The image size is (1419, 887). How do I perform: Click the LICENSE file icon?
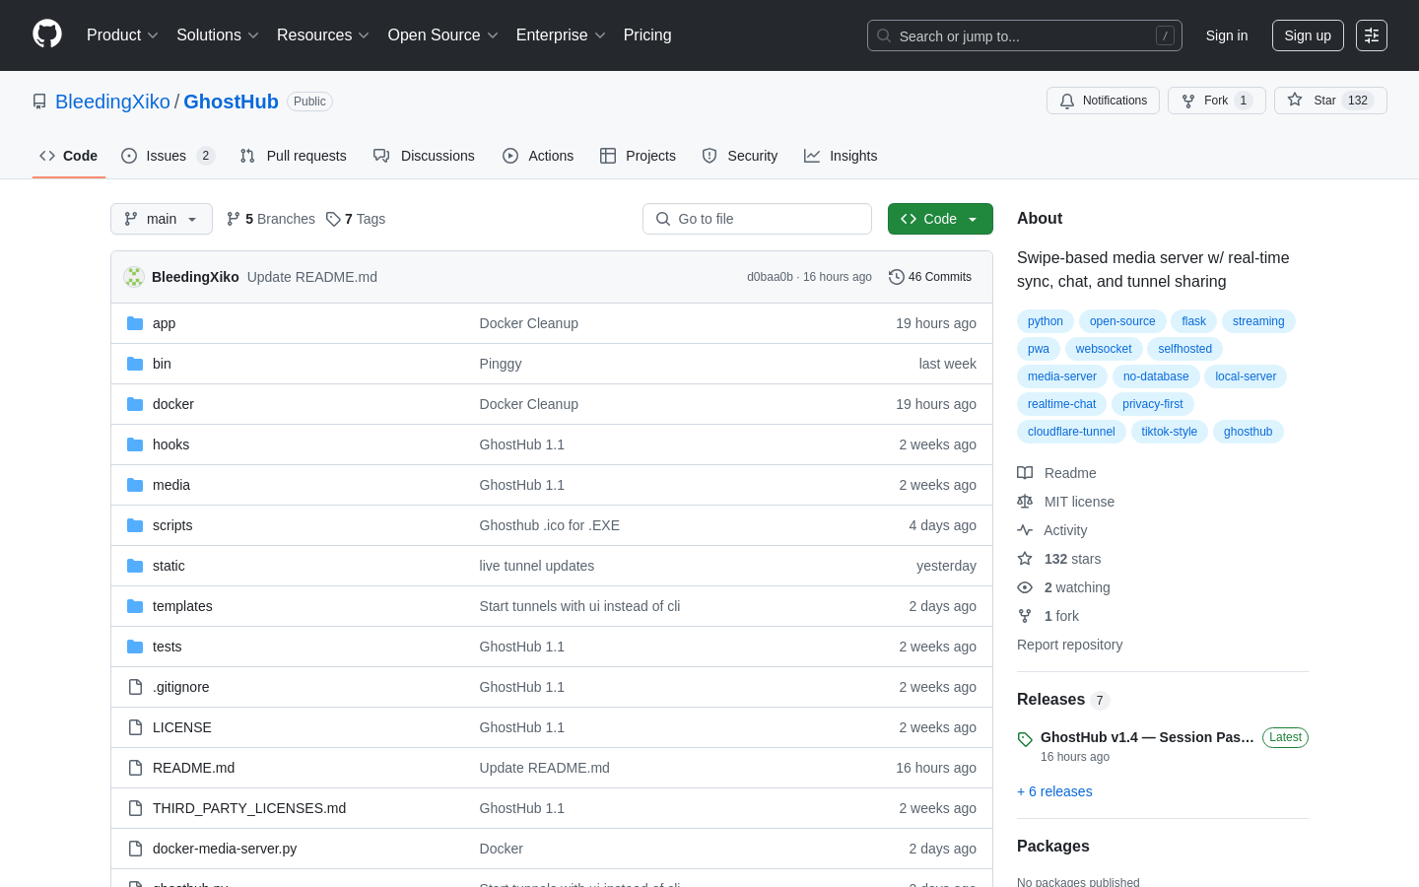(135, 727)
